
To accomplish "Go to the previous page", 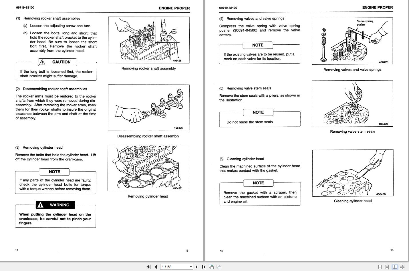I will (x=156, y=267).
